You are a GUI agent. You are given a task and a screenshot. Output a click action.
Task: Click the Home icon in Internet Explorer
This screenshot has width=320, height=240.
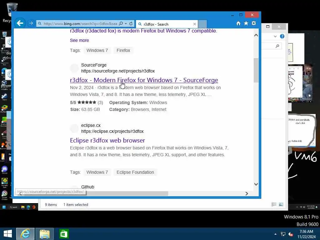[x=238, y=23]
